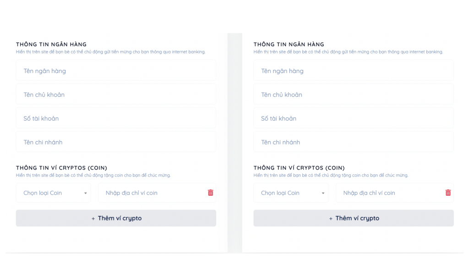Click the caret arrow of right Chọn loại Coin
Viewport: 469px width, 275px height.
click(323, 193)
